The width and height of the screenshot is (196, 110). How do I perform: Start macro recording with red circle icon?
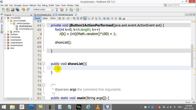[x=112, y=18]
